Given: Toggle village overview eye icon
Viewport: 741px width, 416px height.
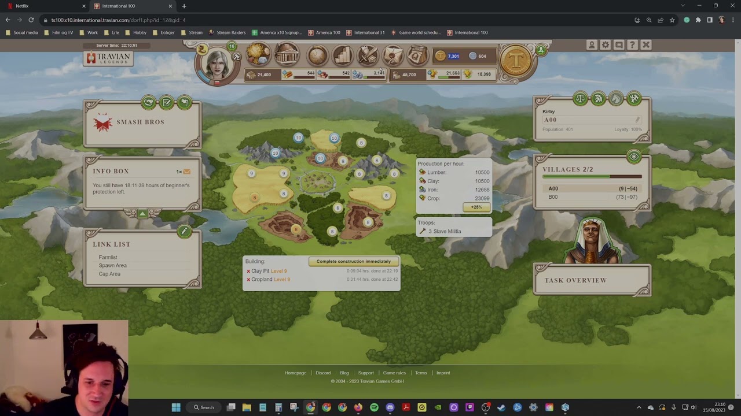Looking at the screenshot, I should click(x=634, y=157).
